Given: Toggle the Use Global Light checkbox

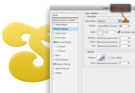Looking at the screenshot, I should tap(119, 32).
